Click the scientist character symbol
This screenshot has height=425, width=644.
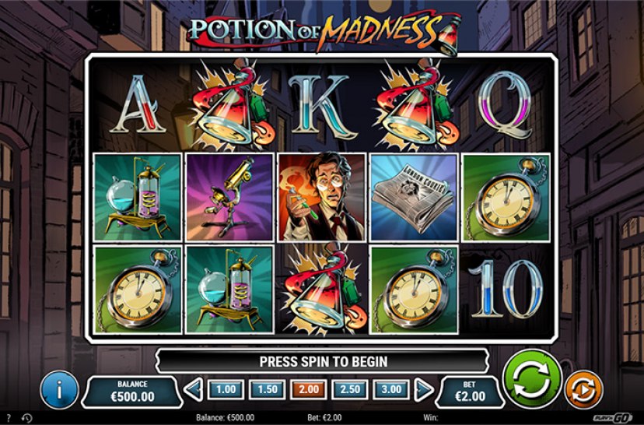(321, 197)
